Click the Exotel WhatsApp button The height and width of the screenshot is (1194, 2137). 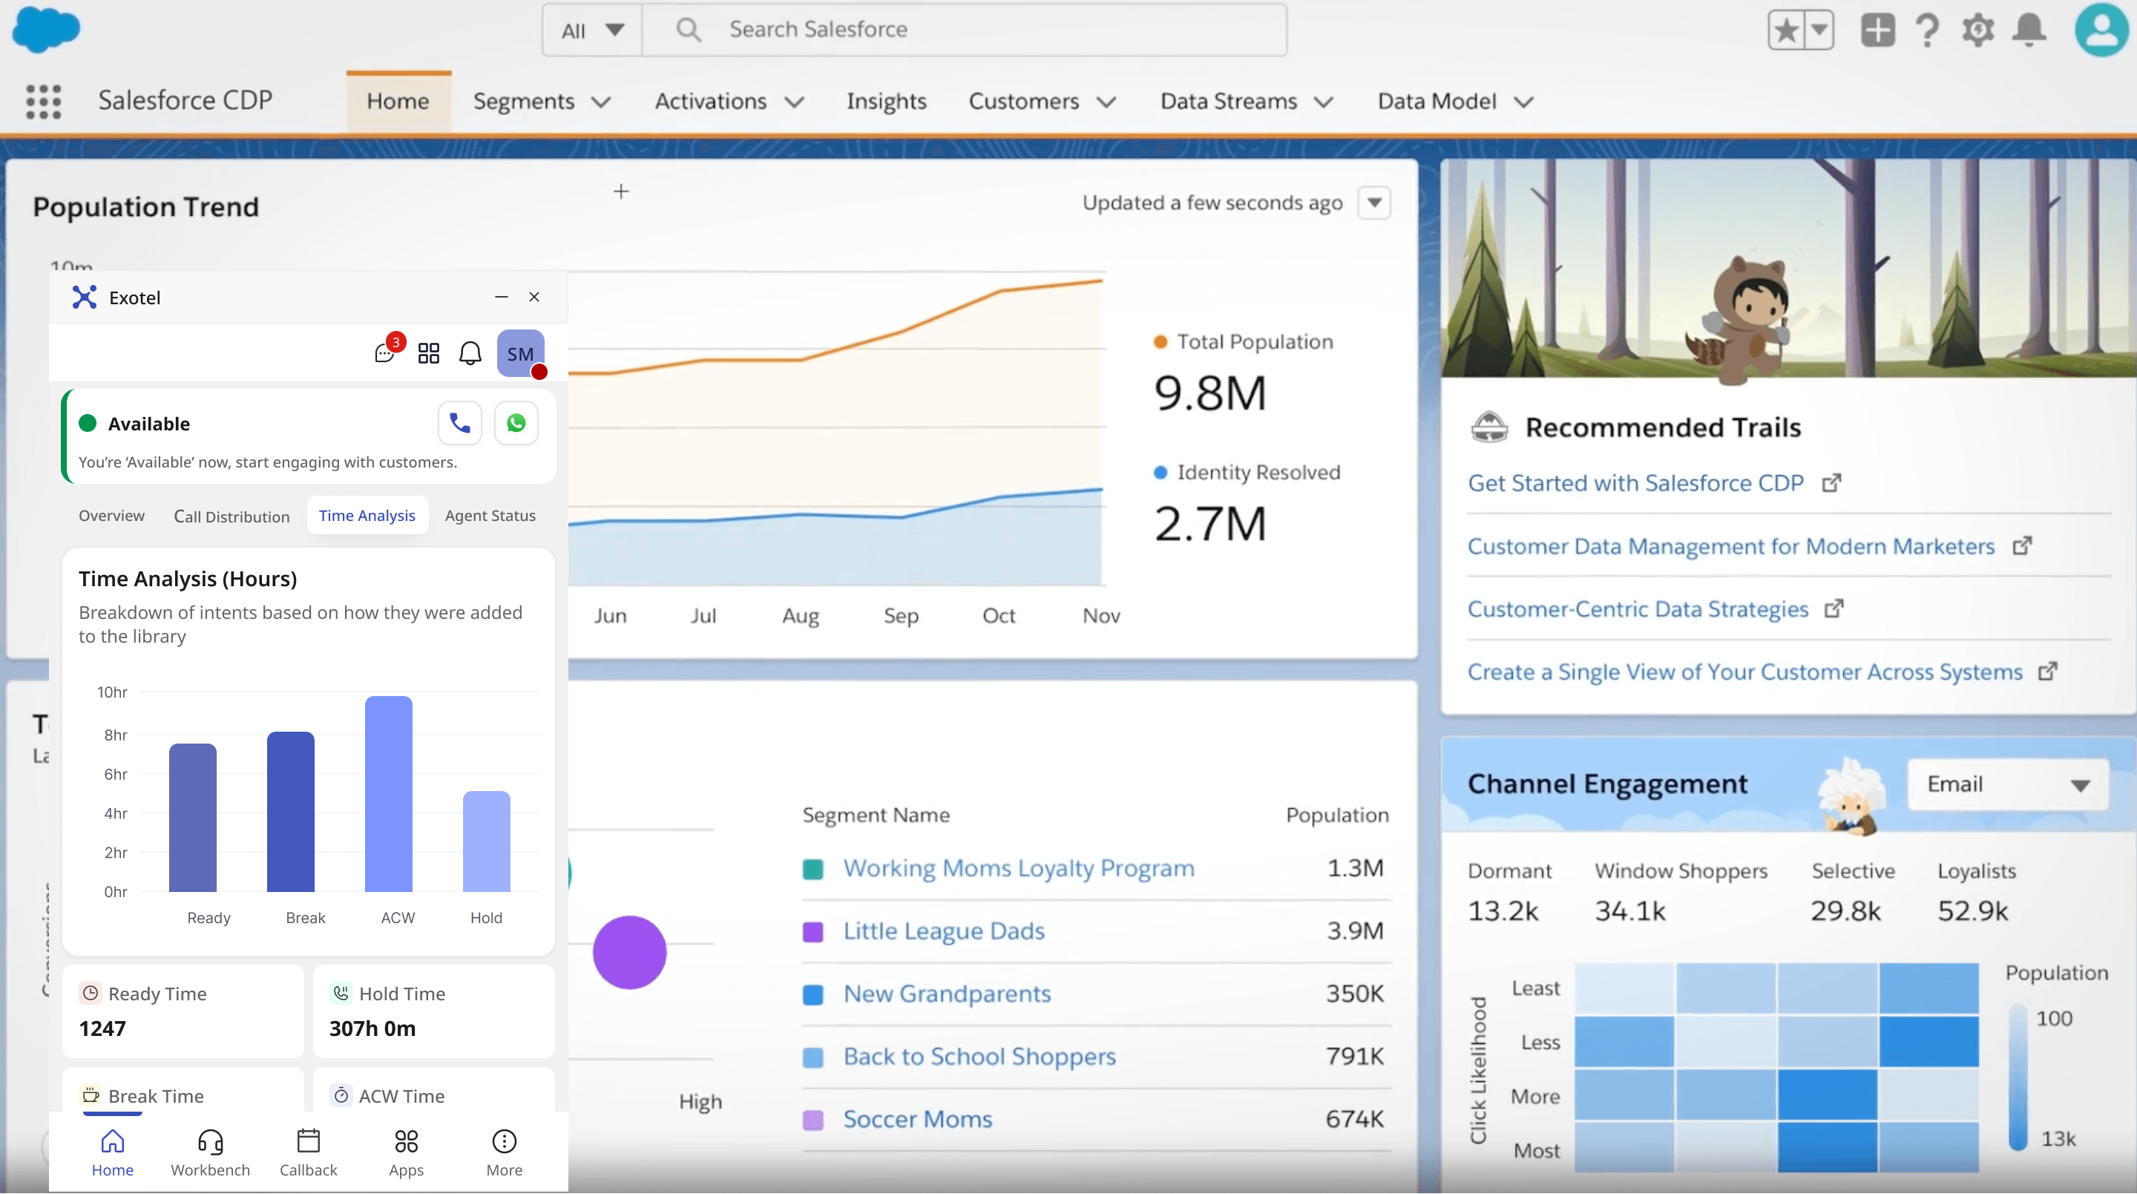pyautogui.click(x=516, y=423)
